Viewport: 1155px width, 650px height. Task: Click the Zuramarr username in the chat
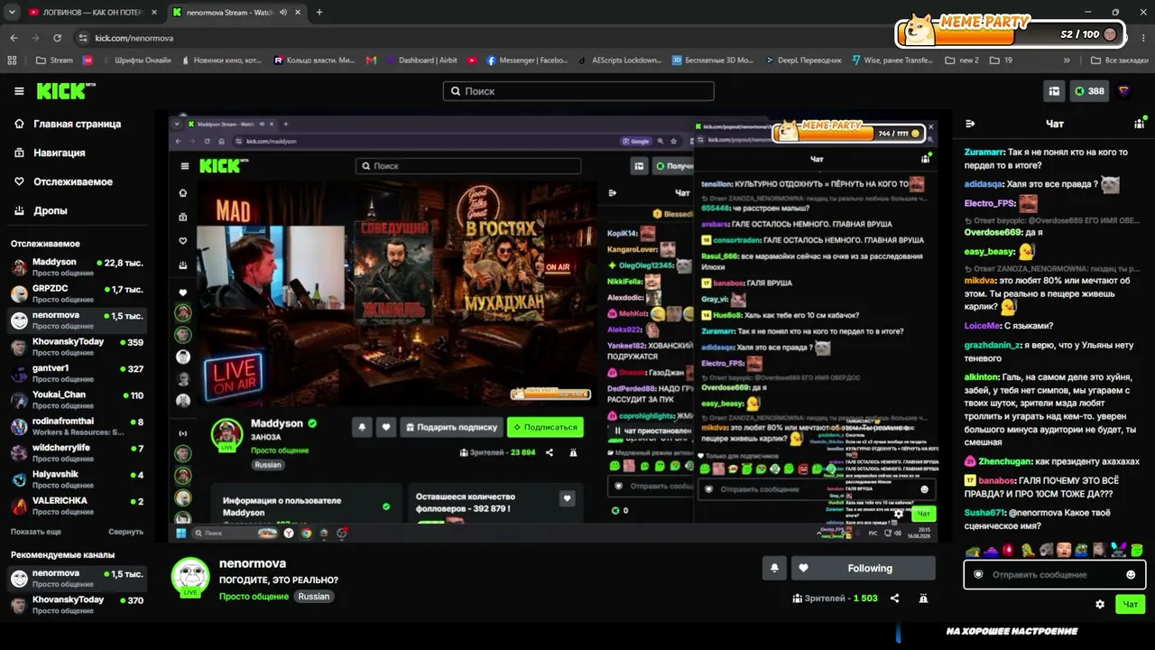click(984, 153)
